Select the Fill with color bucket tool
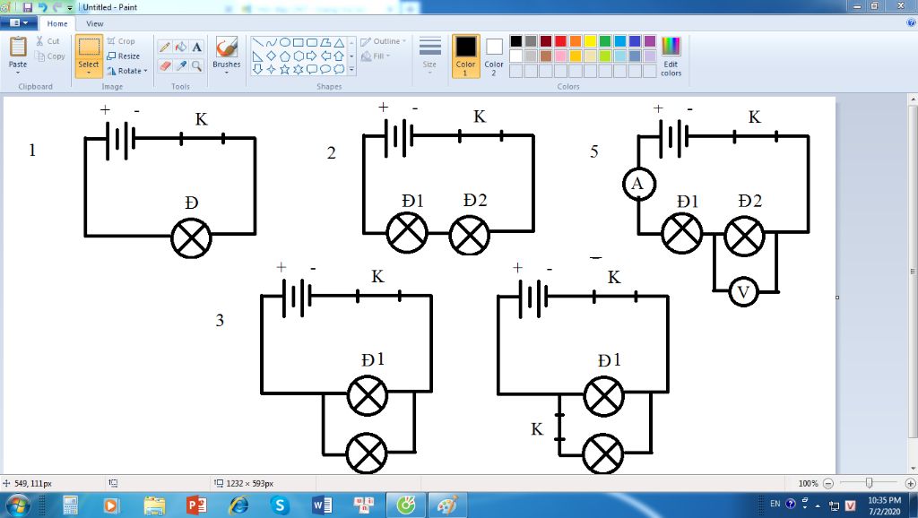Screen dimensions: 918x518 pyautogui.click(x=181, y=47)
